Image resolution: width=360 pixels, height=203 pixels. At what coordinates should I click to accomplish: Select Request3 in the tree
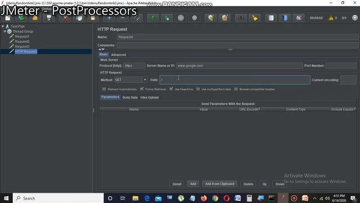point(22,46)
